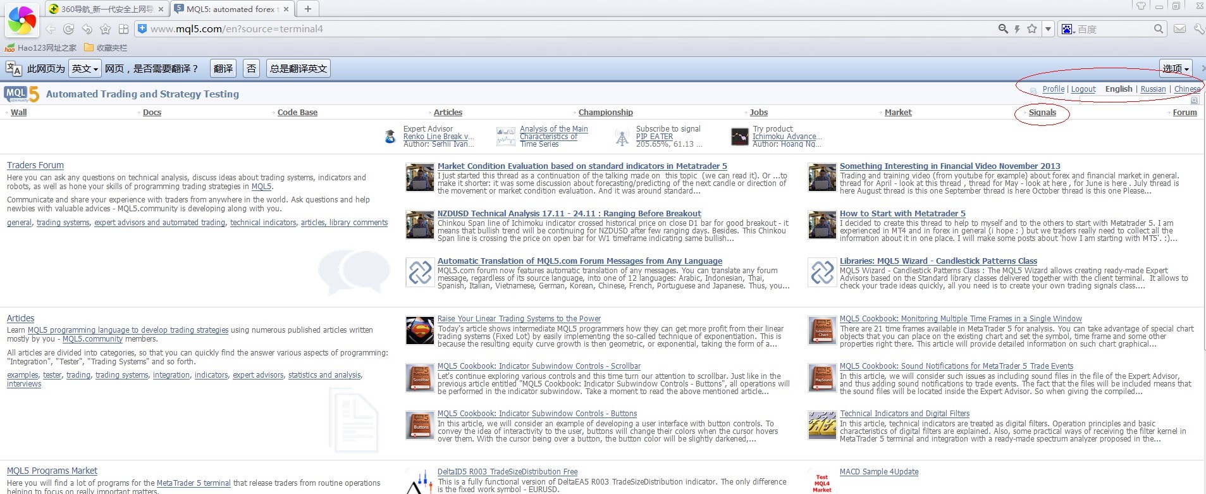The width and height of the screenshot is (1206, 494).
Task: Open the 收藏夹栏 bookmarks folder
Action: pos(106,47)
